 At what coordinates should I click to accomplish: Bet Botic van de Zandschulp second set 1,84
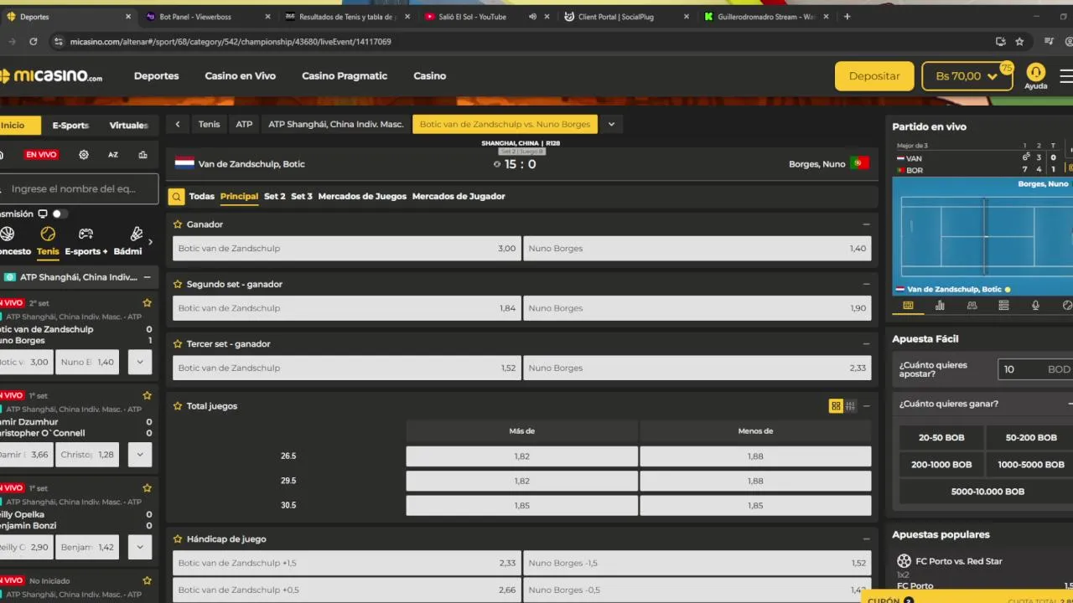coord(346,308)
